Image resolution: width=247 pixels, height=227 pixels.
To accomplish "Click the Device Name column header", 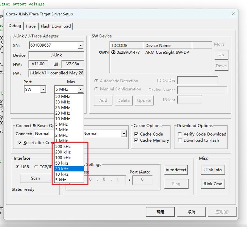I will pos(167,45).
